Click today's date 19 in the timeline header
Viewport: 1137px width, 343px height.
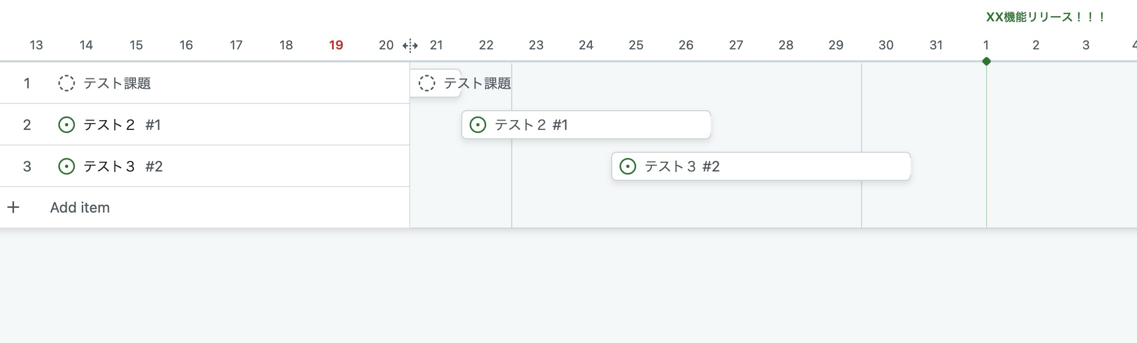pyautogui.click(x=336, y=45)
